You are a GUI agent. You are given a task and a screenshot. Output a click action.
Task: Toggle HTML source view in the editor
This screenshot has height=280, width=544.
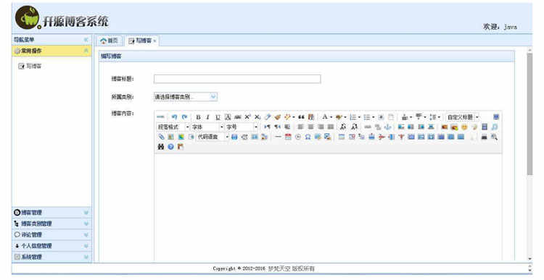click(160, 117)
